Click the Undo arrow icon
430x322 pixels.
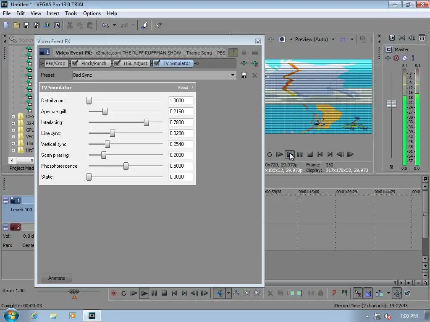[x=105, y=25]
